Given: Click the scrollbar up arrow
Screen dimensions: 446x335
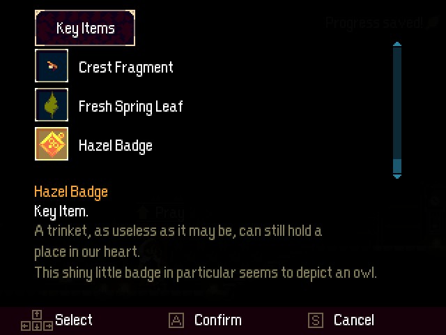Looking at the screenshot, I should point(397,45).
